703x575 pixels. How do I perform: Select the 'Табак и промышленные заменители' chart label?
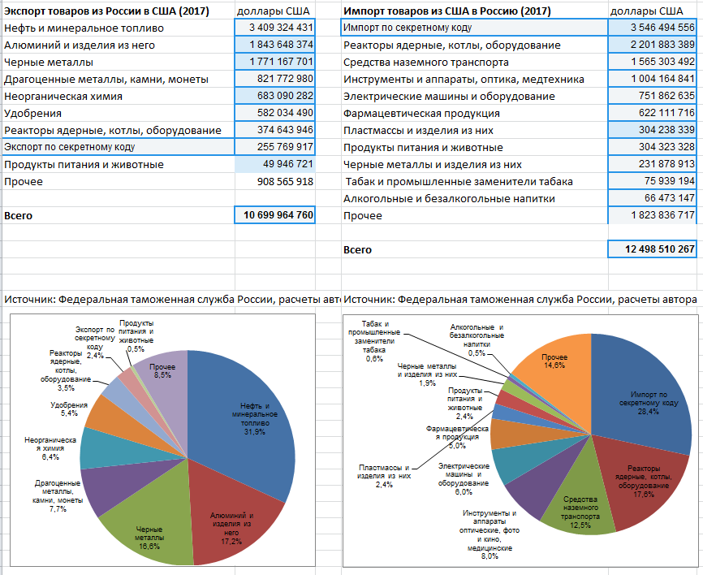374,340
